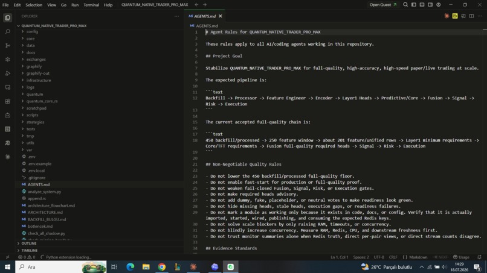The width and height of the screenshot is (487, 273).
Task: Change line endings via CRLF
Action: click(x=393, y=257)
